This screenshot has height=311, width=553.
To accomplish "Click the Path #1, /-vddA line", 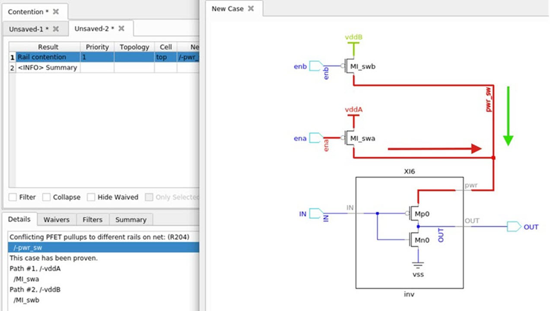I will point(35,269).
